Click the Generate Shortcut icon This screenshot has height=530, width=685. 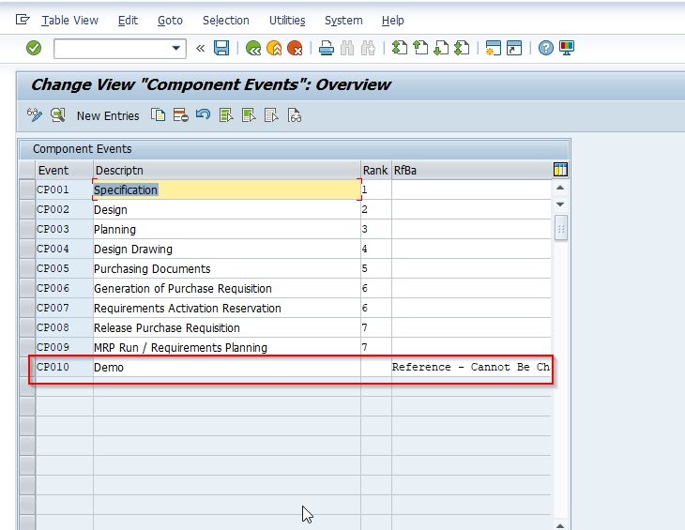pos(514,48)
